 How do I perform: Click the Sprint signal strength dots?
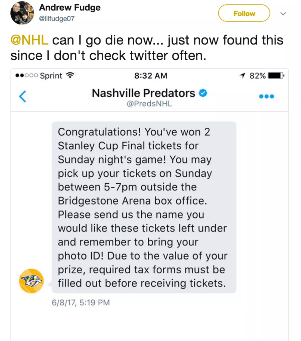[x=27, y=75]
